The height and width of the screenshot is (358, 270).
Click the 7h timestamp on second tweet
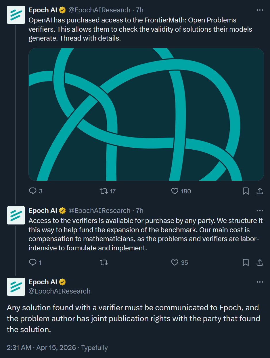(139, 211)
